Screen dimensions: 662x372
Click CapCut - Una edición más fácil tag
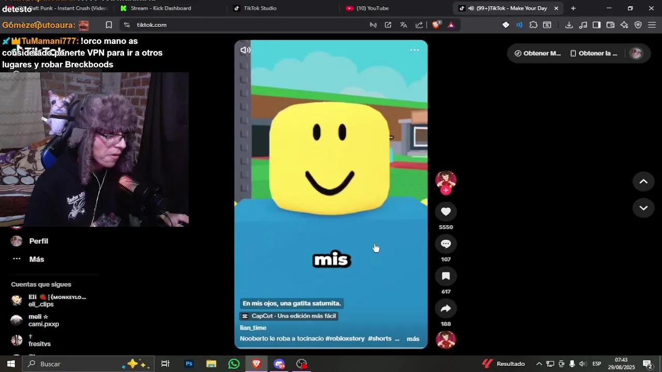[x=289, y=316]
